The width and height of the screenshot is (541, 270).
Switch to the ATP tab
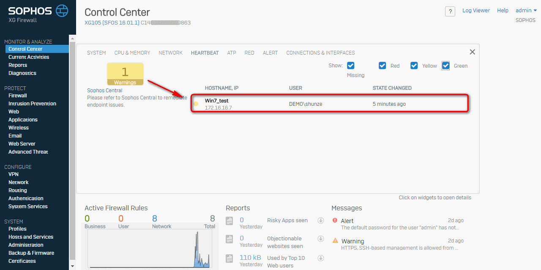(x=232, y=53)
